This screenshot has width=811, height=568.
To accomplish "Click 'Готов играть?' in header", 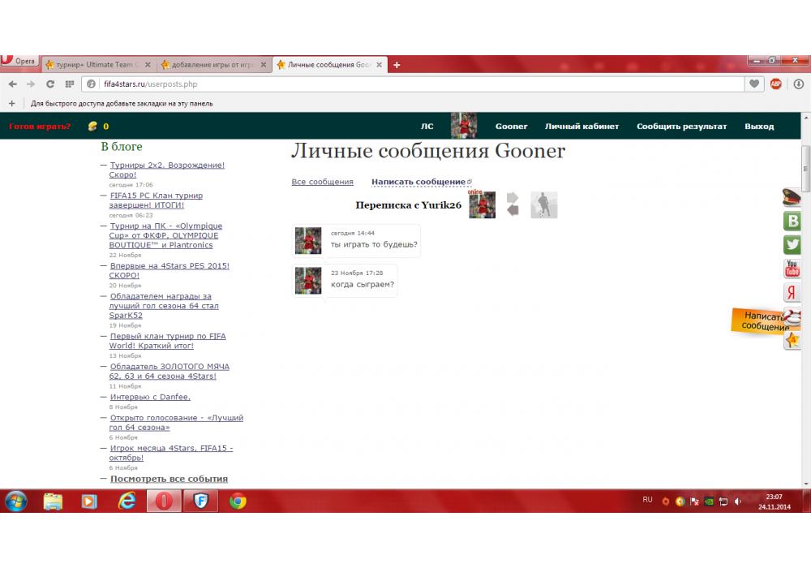I will click(x=40, y=127).
